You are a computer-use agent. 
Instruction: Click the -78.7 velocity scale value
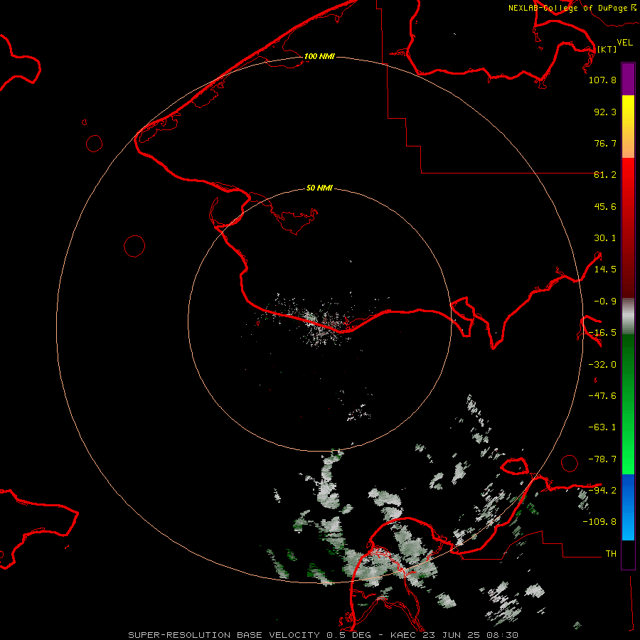602,459
